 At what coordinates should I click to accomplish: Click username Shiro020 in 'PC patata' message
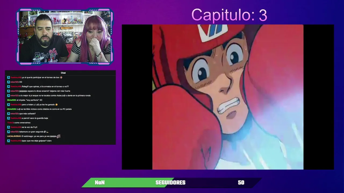[x=12, y=109]
